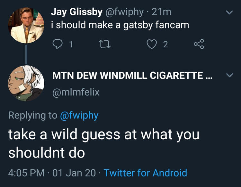This screenshot has height=187, width=241.
Task: Click the like count number 2
Action: coord(165,45)
